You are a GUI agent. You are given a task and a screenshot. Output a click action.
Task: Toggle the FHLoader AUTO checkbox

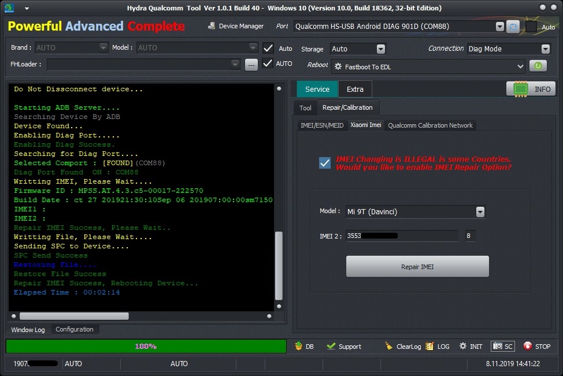(x=268, y=64)
